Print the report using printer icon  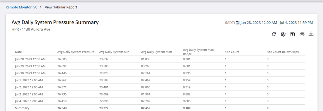[302, 34]
